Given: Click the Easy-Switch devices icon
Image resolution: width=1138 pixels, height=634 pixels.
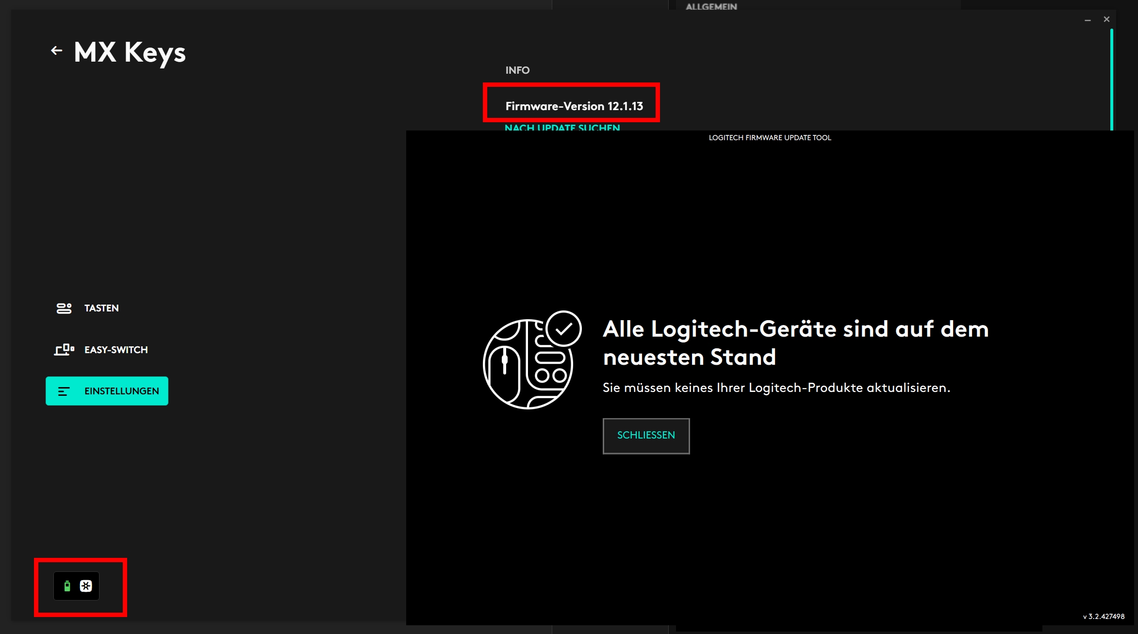Looking at the screenshot, I should [64, 349].
